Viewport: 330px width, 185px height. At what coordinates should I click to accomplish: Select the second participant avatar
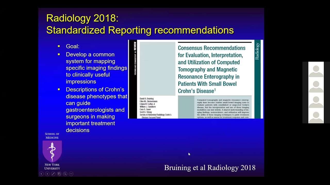[x=316, y=85]
